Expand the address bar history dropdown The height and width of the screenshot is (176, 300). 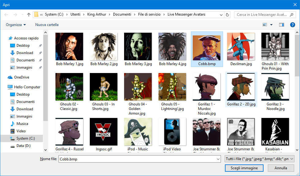221,15
